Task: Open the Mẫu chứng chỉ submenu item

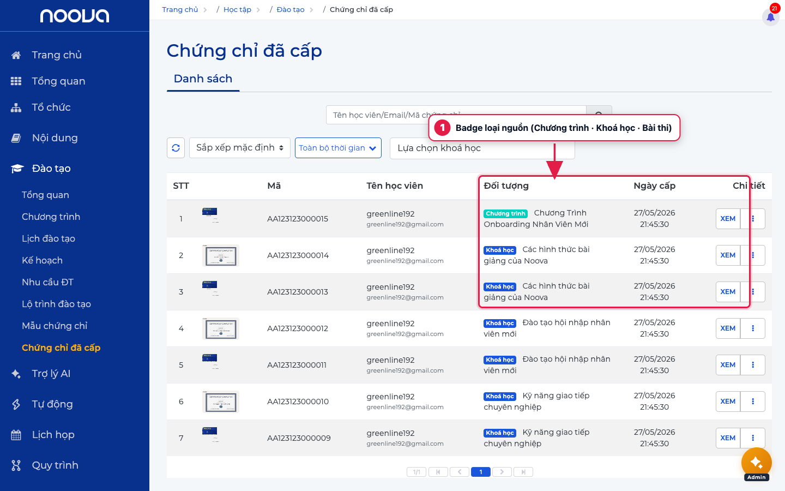Action: (55, 326)
